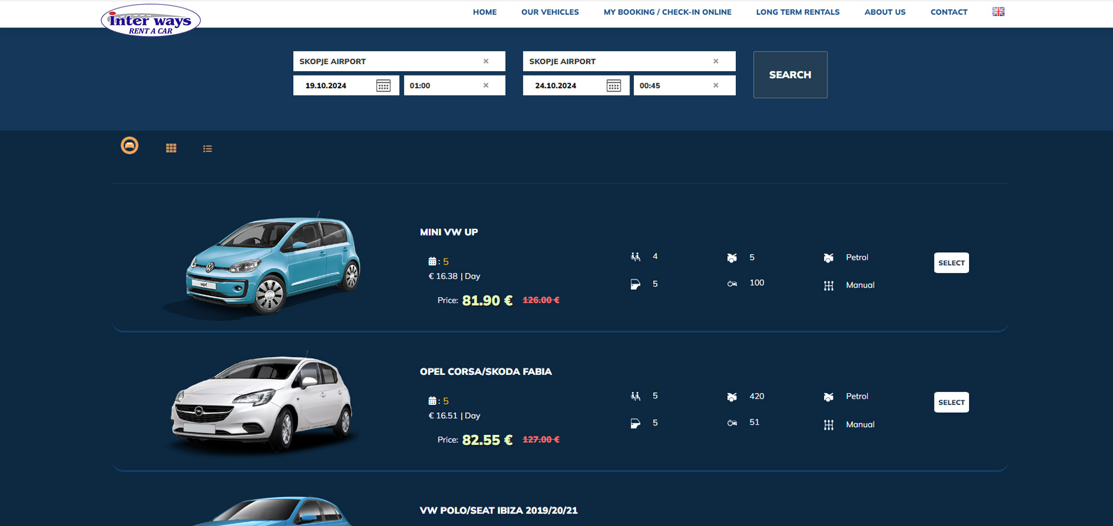Image resolution: width=1113 pixels, height=526 pixels.
Task: Open the pickup date calendar icon
Action: tap(384, 86)
